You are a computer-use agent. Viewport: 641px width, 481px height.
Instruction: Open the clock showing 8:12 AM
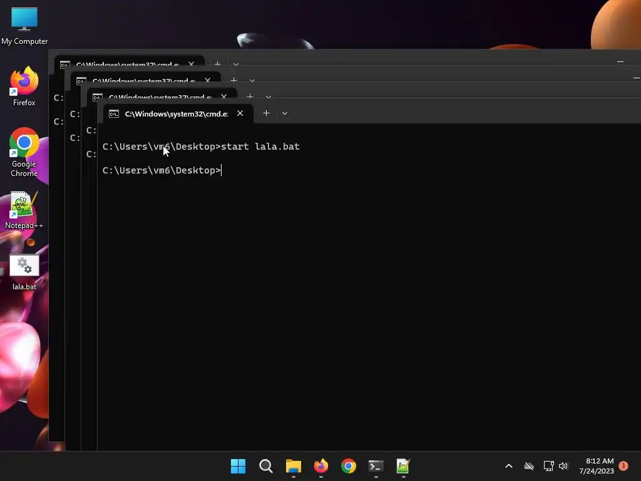coord(597,466)
